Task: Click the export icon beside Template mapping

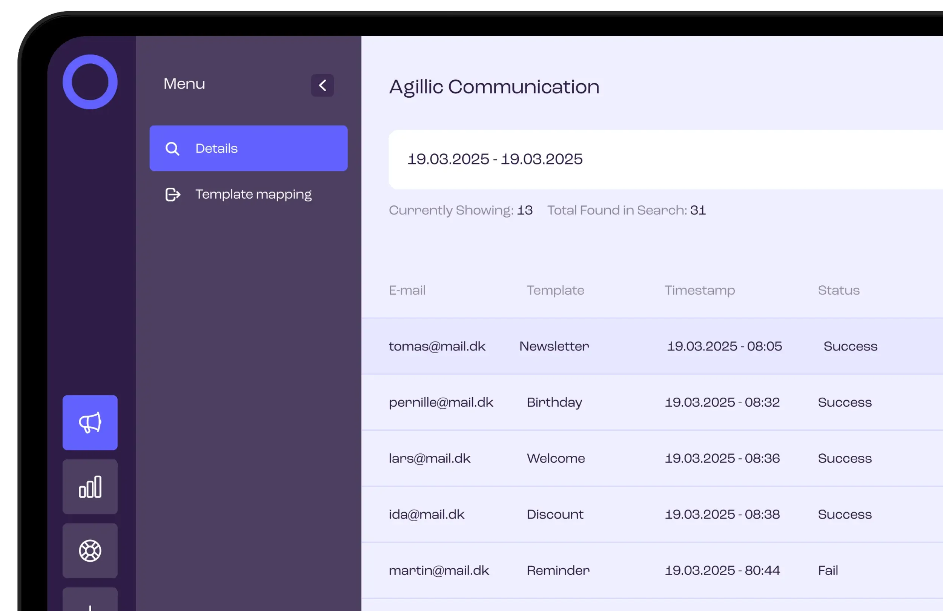Action: (172, 194)
